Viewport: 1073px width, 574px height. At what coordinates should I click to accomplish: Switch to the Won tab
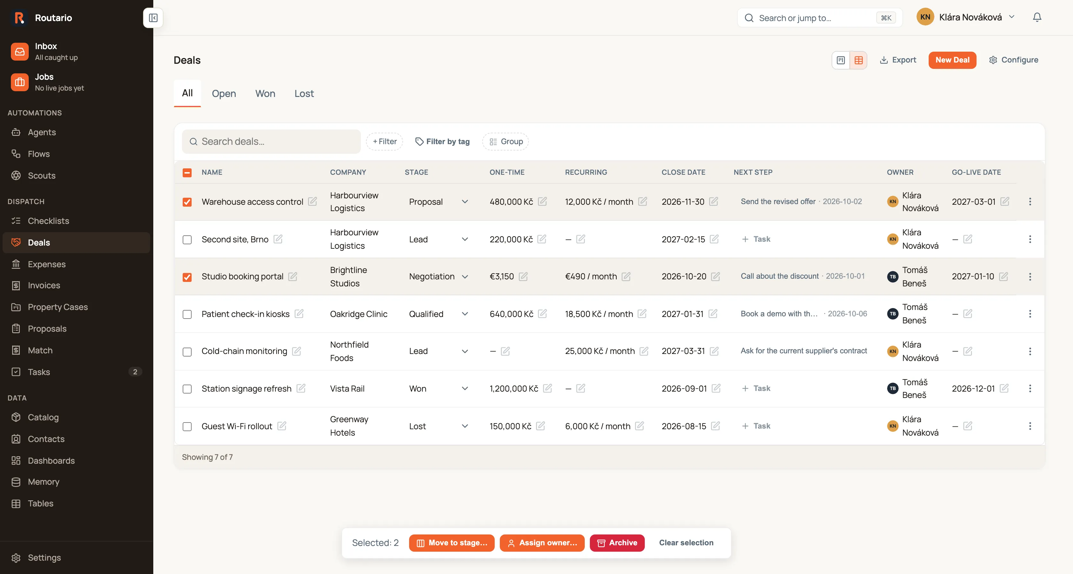pyautogui.click(x=265, y=93)
